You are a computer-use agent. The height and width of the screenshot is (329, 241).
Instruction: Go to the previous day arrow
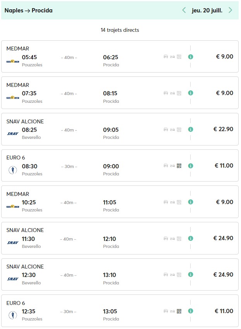pyautogui.click(x=184, y=10)
